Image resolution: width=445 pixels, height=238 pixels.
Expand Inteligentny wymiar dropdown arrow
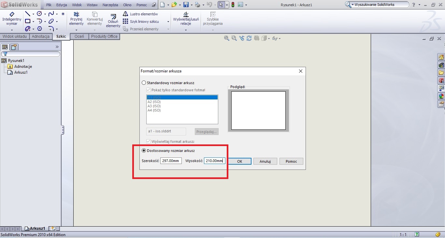[x=12, y=30]
